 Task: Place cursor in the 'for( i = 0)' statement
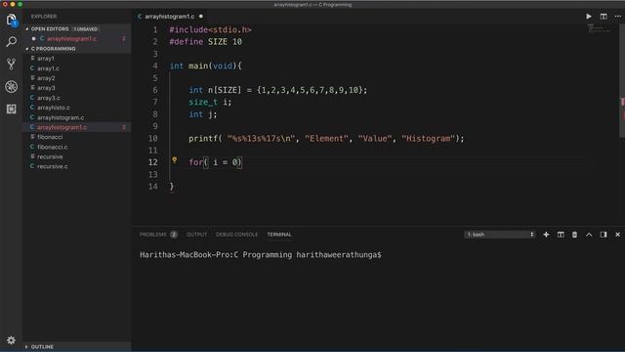tap(215, 162)
